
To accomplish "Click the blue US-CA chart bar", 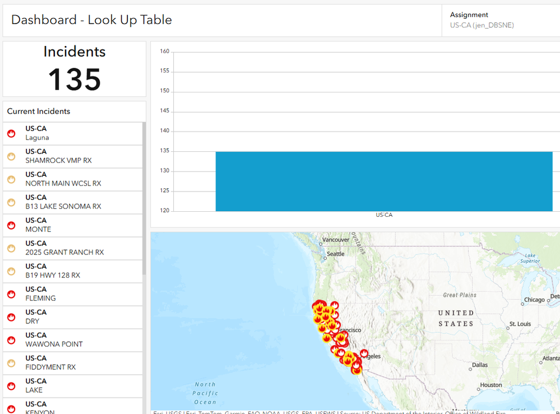I will click(x=383, y=181).
